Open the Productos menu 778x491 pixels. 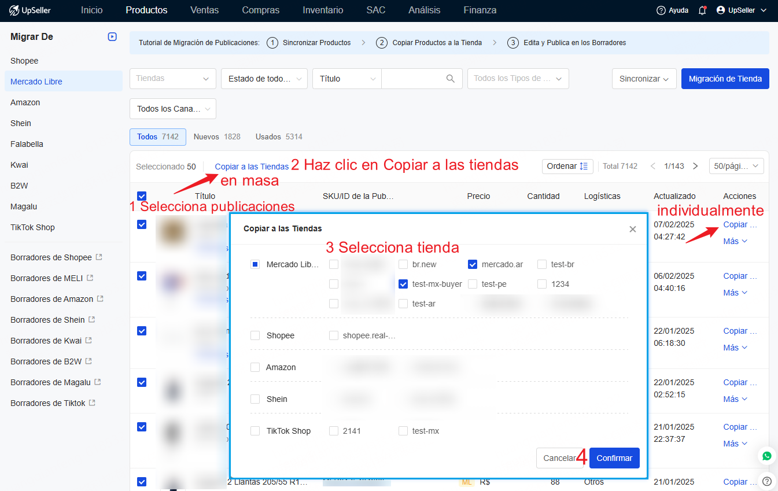(x=146, y=10)
